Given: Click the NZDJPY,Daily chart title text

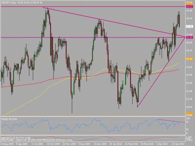Looking at the screenshot, I should pos(9,2).
